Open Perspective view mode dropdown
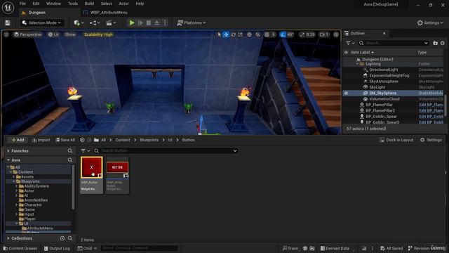 coord(27,34)
